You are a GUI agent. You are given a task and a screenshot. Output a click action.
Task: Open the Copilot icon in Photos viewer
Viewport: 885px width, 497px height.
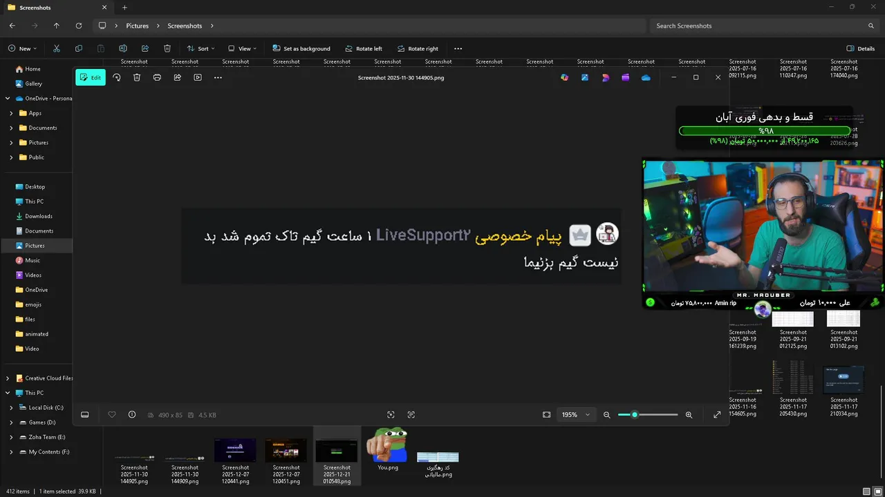point(565,77)
